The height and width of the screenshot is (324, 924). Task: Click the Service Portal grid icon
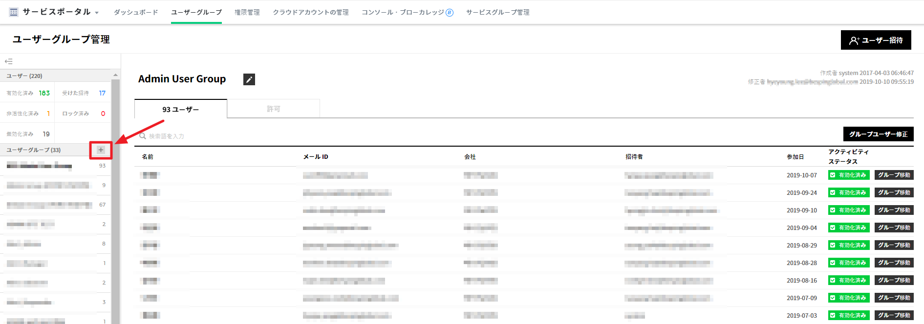tap(14, 12)
